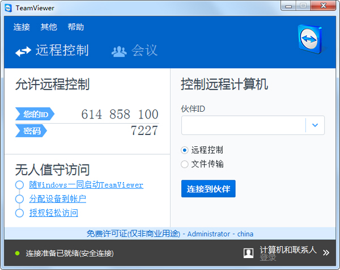Click the circle icon beside 授权轻松访问

pos(19,213)
